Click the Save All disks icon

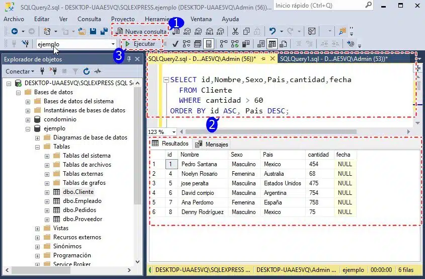[x=104, y=31]
